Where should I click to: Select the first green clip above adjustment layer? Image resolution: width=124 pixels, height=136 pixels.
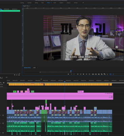[x=15, y=91]
